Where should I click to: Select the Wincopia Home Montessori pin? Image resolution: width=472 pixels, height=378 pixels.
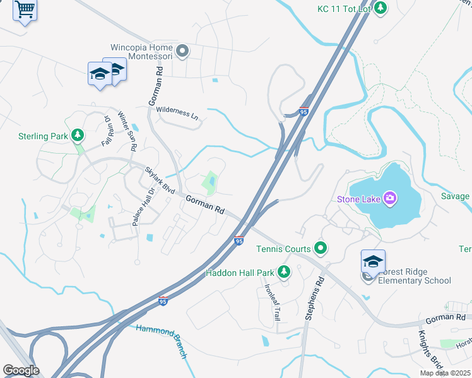point(182,52)
